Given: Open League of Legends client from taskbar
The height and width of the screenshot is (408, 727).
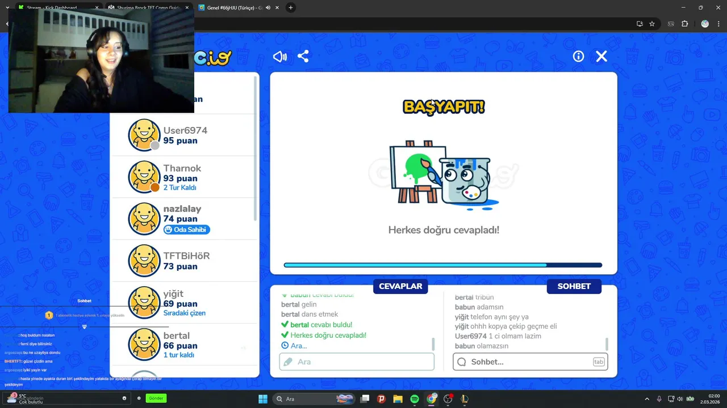Looking at the screenshot, I should pyautogui.click(x=465, y=399).
